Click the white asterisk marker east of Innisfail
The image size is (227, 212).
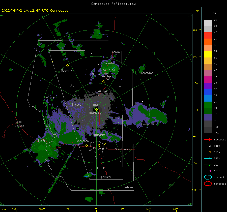pyautogui.click(x=120, y=86)
